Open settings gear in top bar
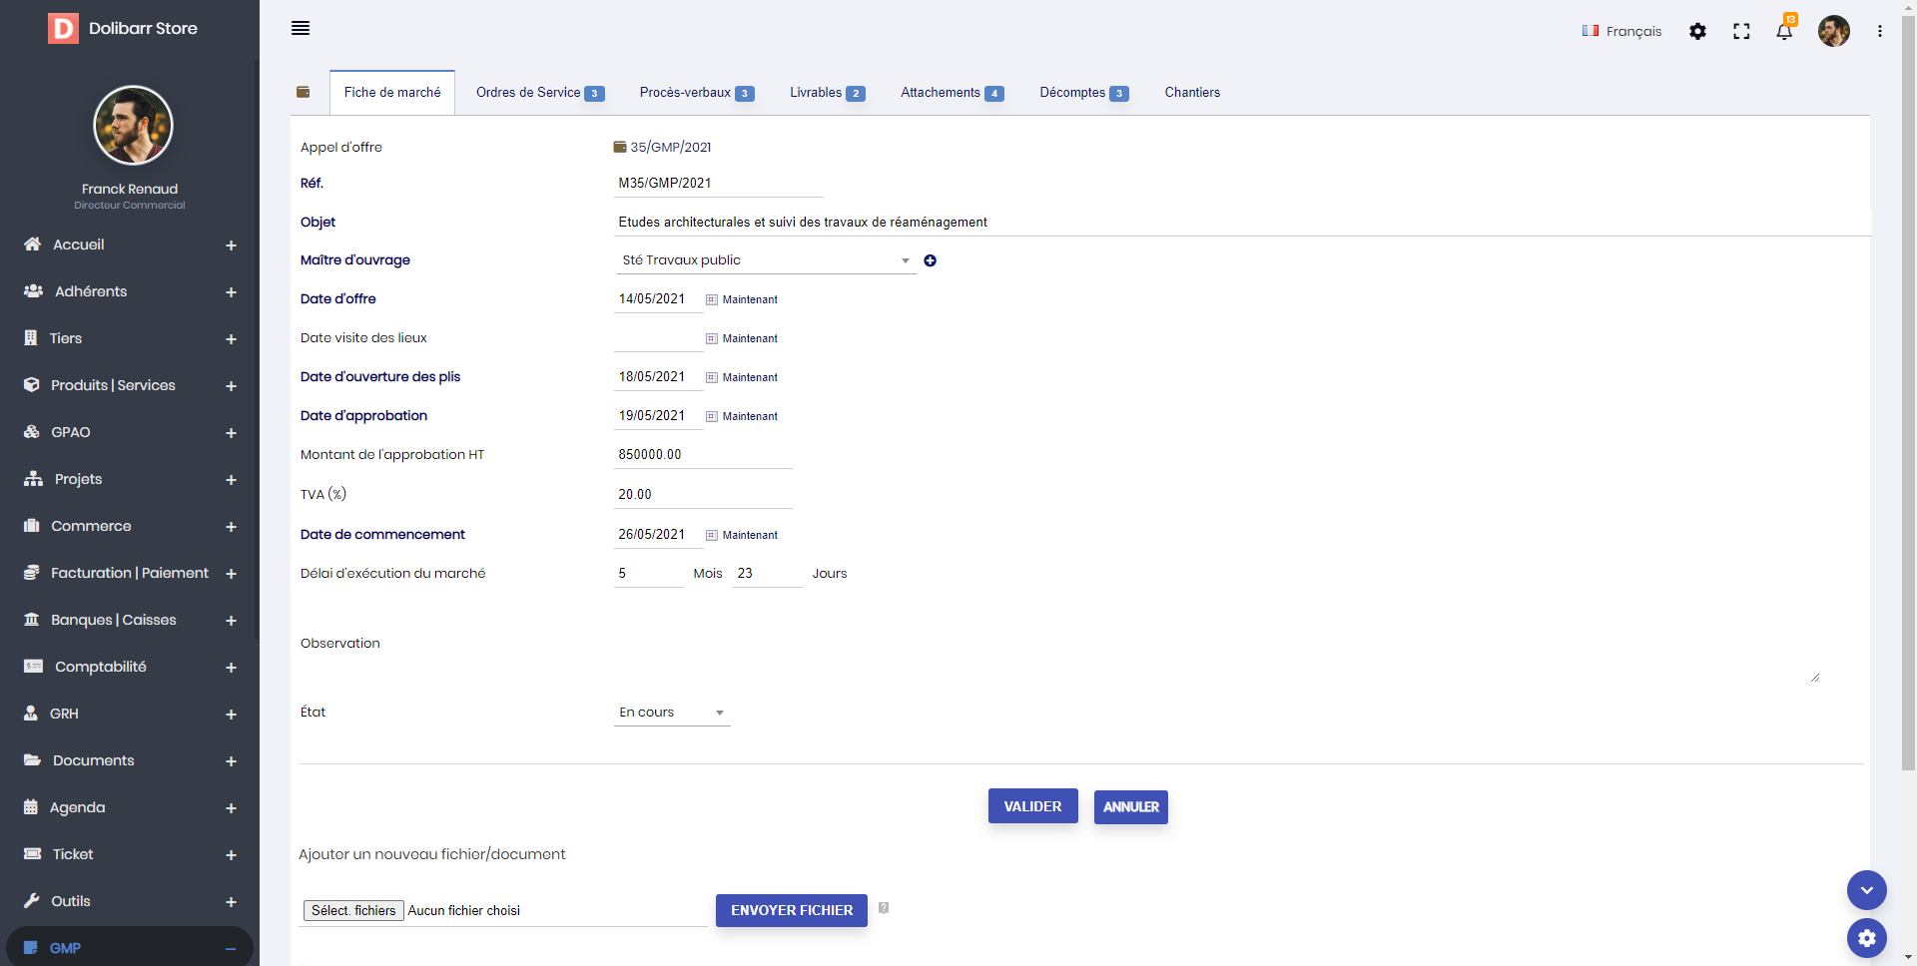This screenshot has width=1917, height=966. (x=1697, y=31)
